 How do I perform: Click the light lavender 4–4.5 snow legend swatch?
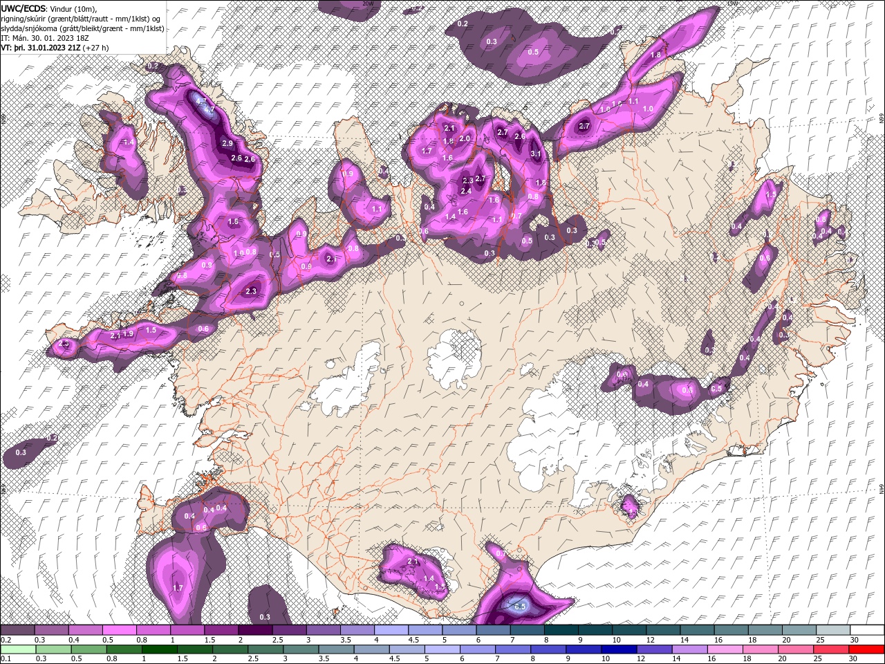coord(391,630)
